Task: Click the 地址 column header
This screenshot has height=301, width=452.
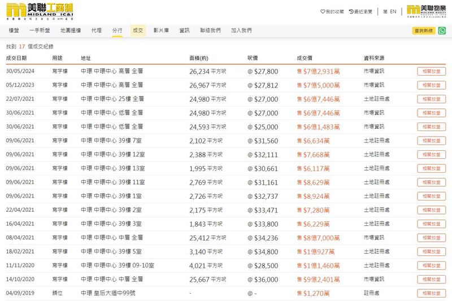Action: click(86, 58)
